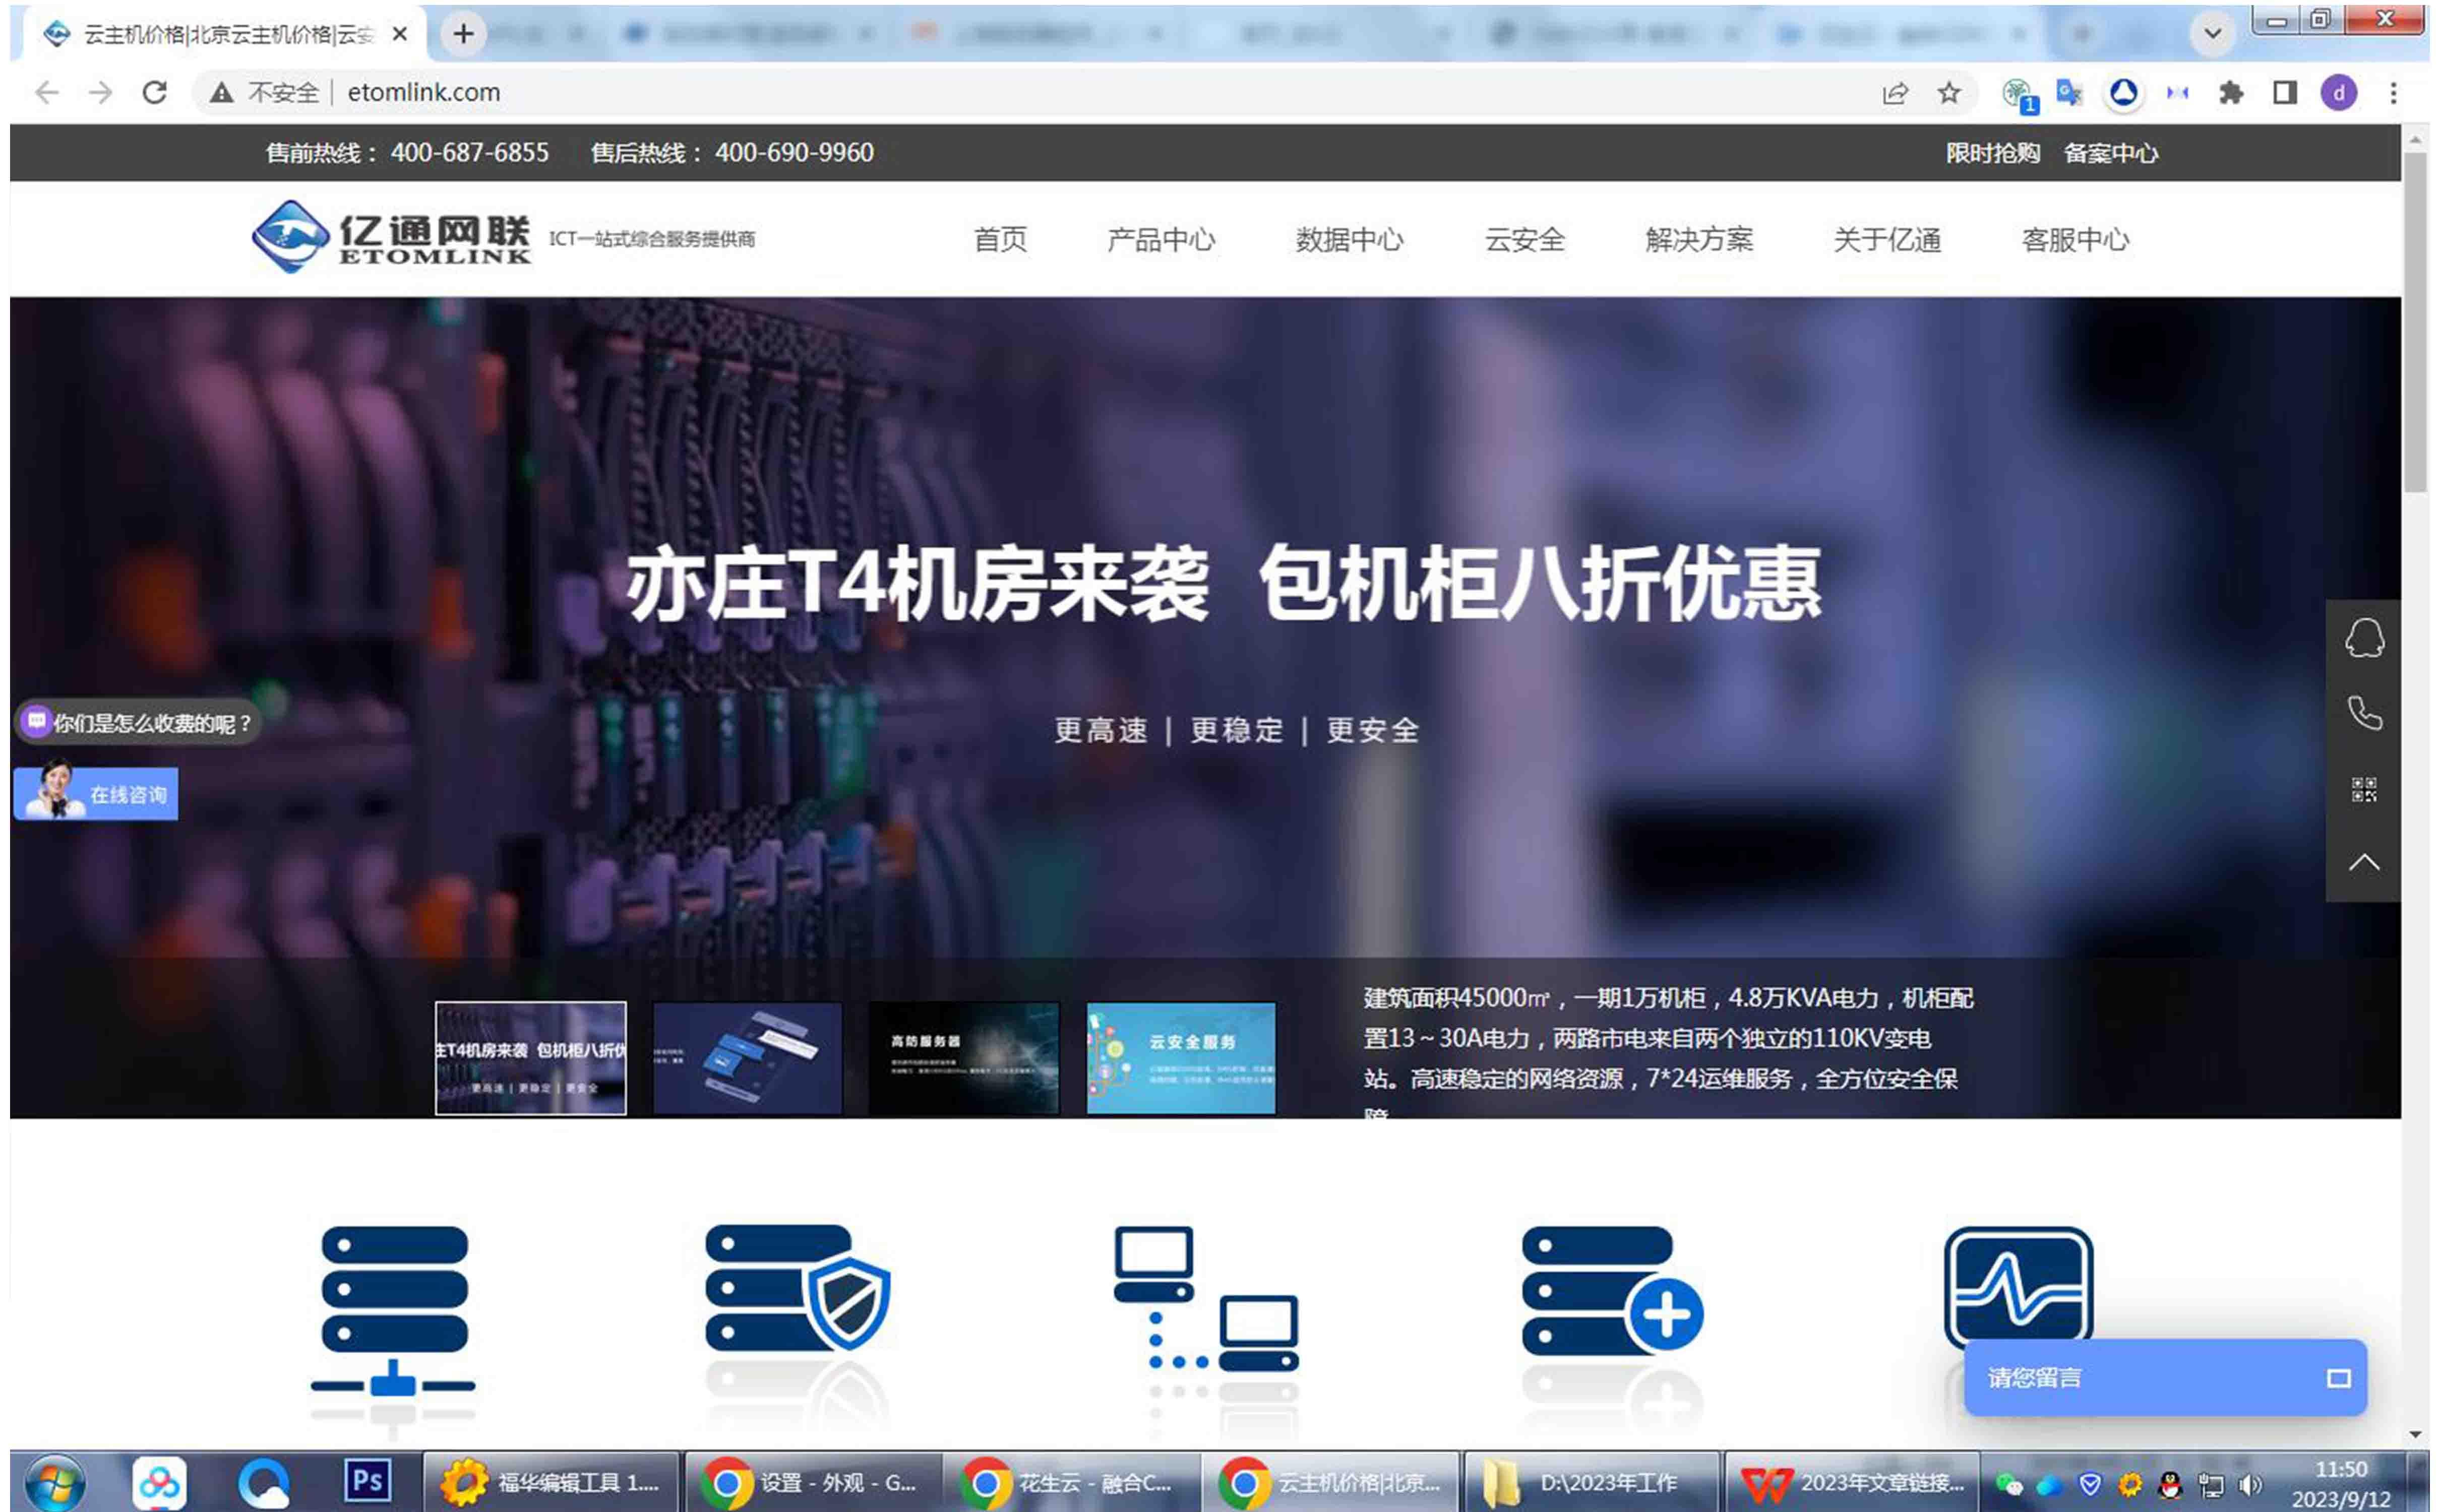This screenshot has width=2440, height=1512.
Task: Click the back-to-top chevron on the sidebar
Action: coord(2366,861)
